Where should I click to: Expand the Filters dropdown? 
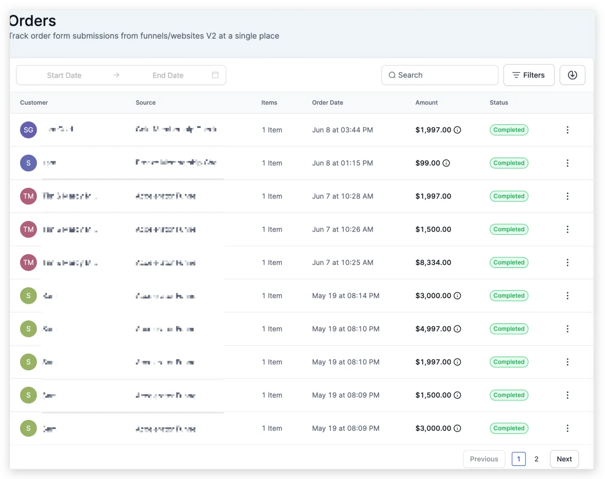pyautogui.click(x=528, y=75)
